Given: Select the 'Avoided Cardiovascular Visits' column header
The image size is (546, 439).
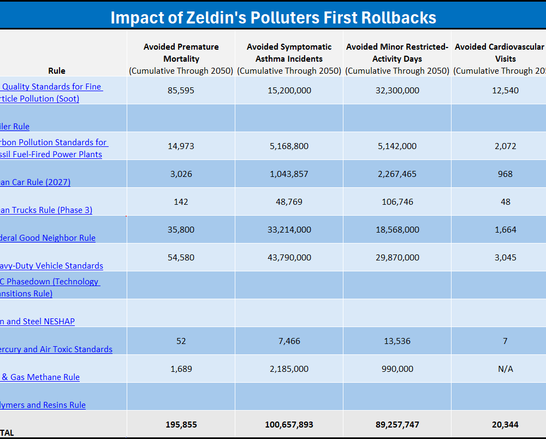Looking at the screenshot, I should [499, 53].
